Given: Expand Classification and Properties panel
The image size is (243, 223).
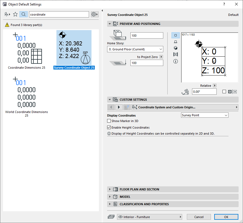Looking at the screenshot, I should coord(110,204).
